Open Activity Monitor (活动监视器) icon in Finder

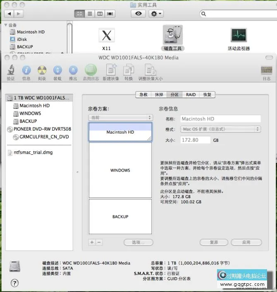(239, 35)
